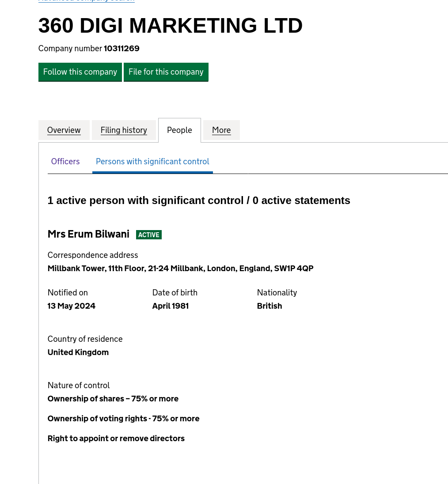Viewport: 448px width, 484px height.
Task: Click the Follow this company button
Action: (x=80, y=72)
